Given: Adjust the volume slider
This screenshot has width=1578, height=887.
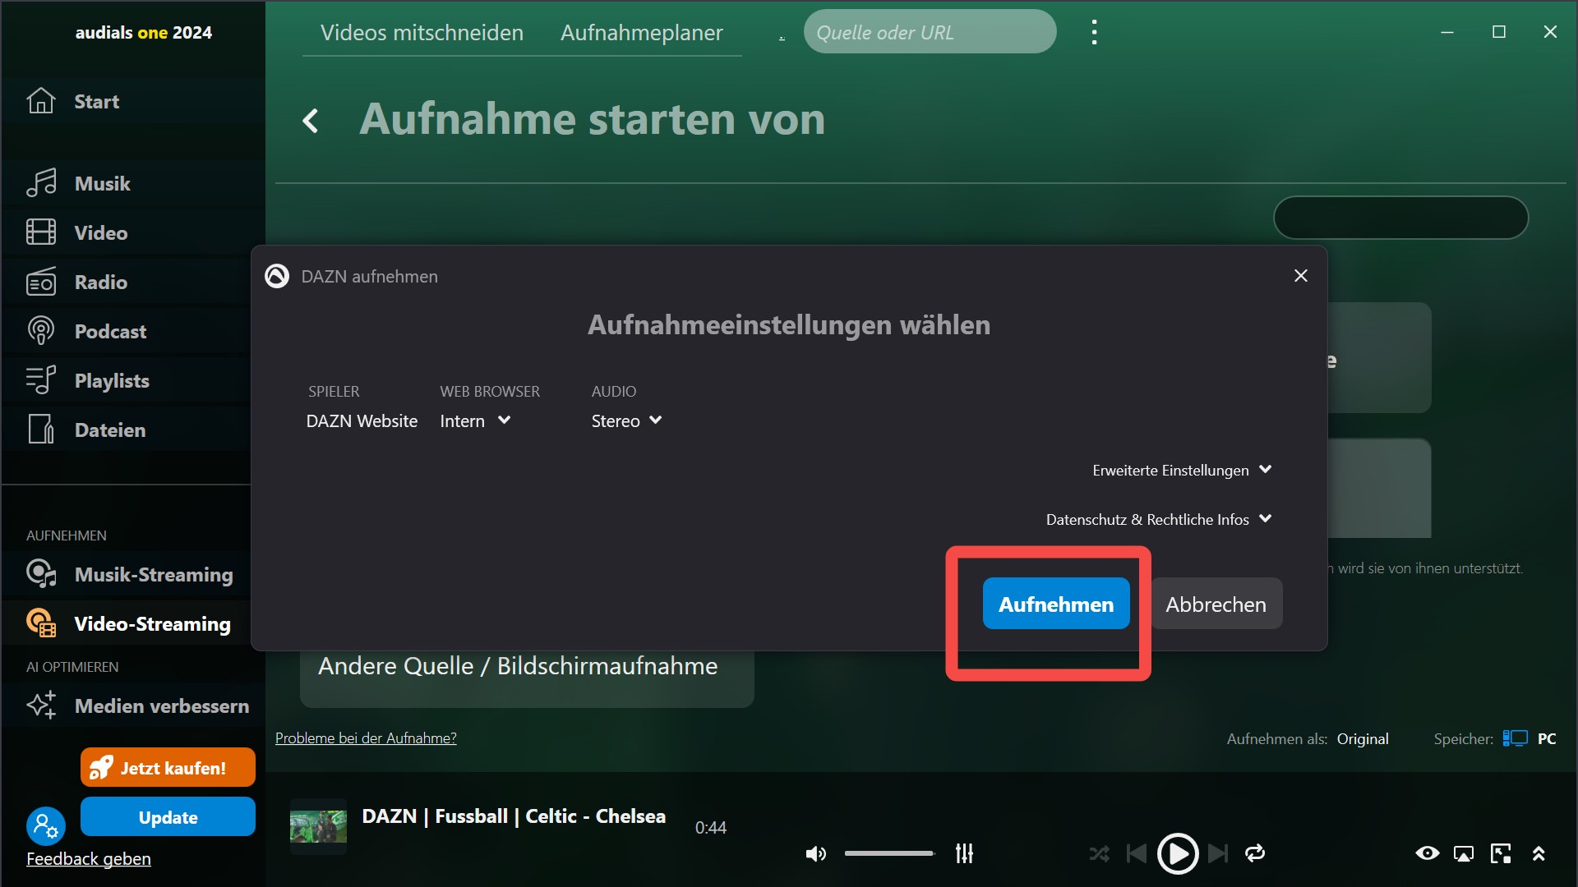Looking at the screenshot, I should 889,854.
